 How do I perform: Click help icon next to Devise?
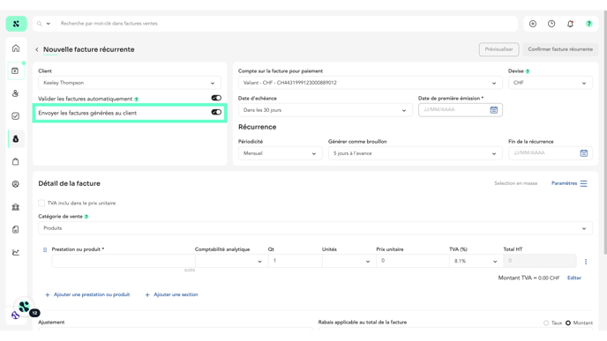[528, 71]
